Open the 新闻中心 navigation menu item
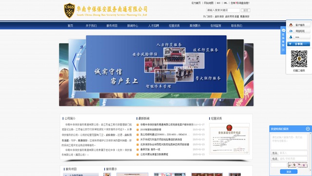The width and height of the screenshot is (312, 176). pyautogui.click(x=133, y=26)
